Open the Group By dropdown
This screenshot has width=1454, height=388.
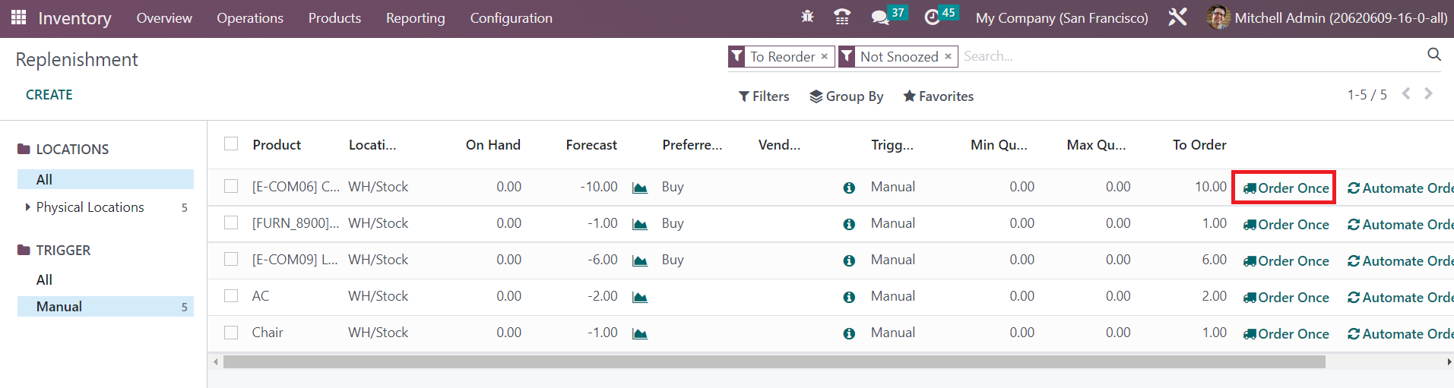pyautogui.click(x=846, y=96)
